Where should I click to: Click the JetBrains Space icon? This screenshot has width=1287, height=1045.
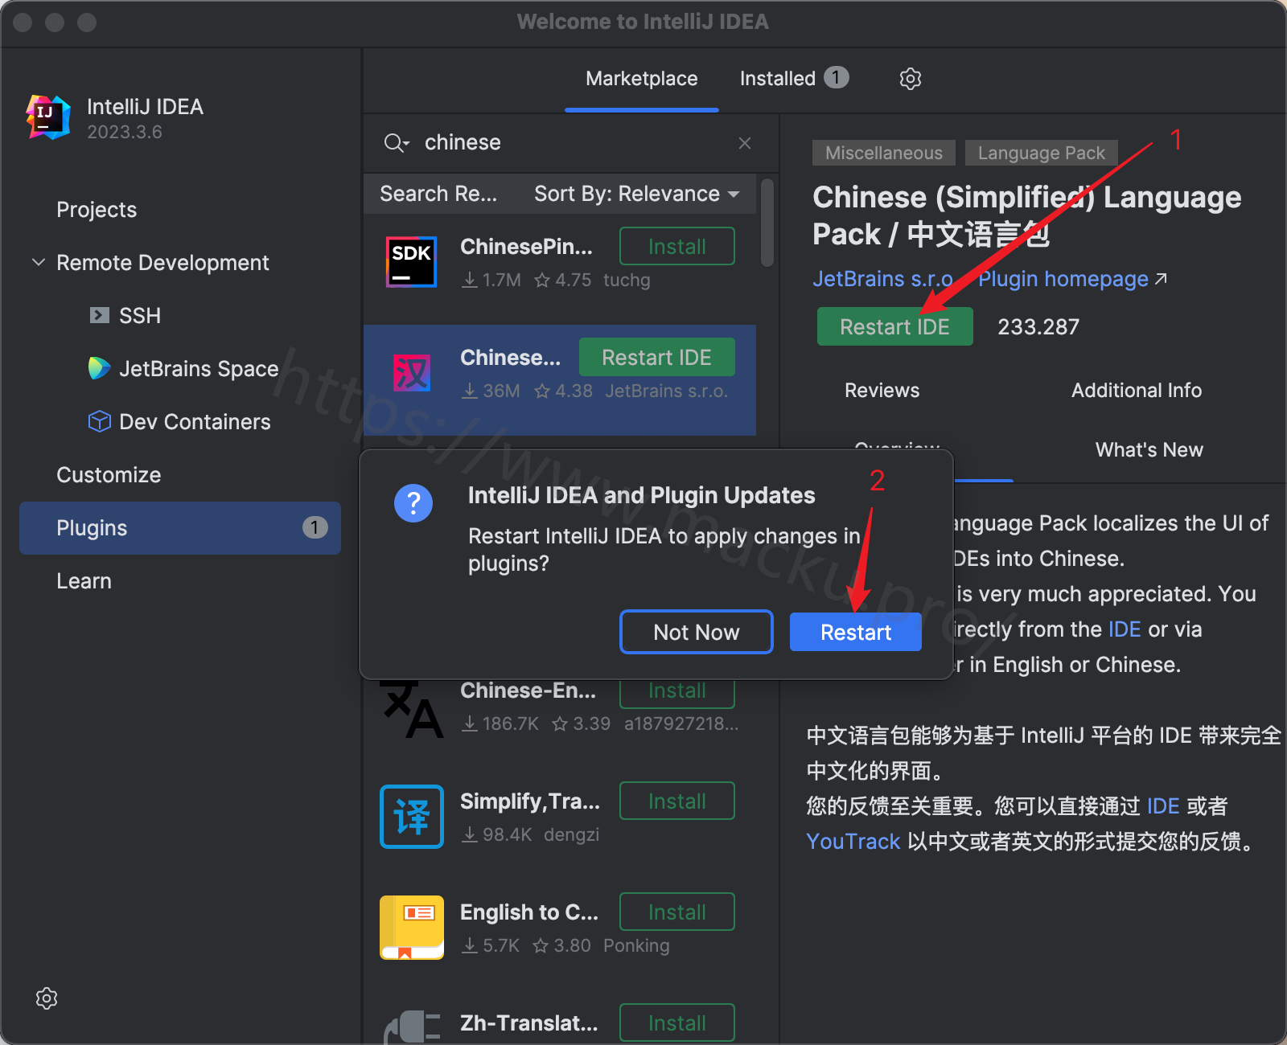(x=99, y=368)
